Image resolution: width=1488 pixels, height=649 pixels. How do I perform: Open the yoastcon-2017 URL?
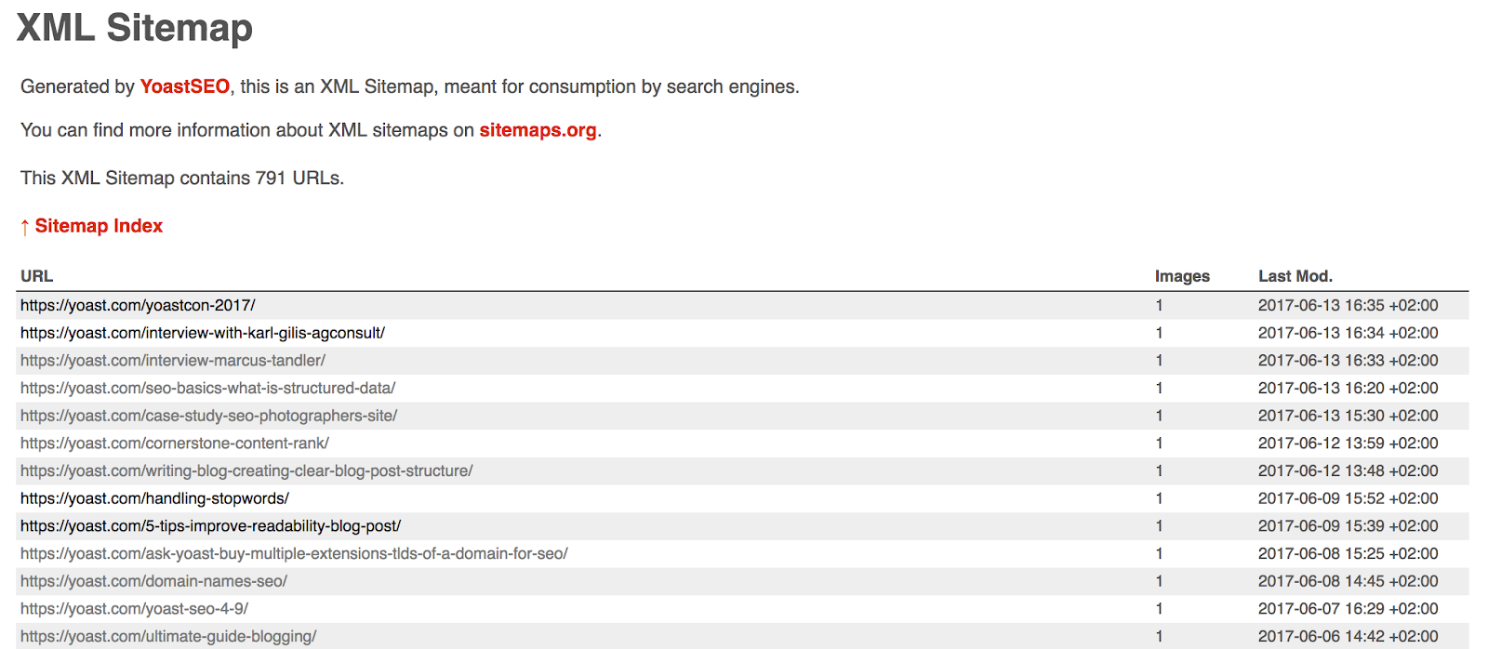pos(138,305)
